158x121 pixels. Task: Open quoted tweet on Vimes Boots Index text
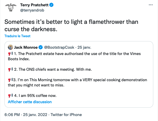79,56
